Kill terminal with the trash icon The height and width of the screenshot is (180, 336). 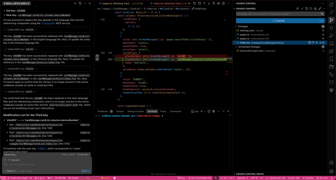click(213, 111)
